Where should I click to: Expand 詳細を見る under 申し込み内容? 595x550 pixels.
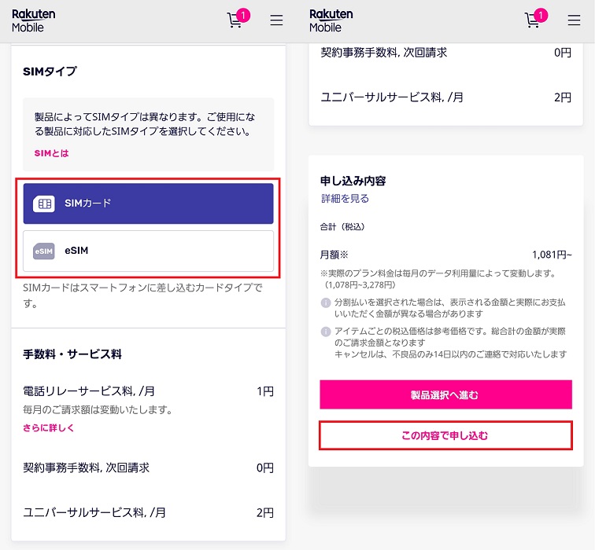pos(345,199)
